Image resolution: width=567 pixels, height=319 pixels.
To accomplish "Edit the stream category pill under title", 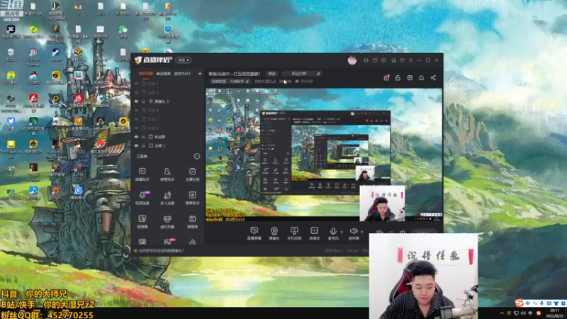I will 230,82.
